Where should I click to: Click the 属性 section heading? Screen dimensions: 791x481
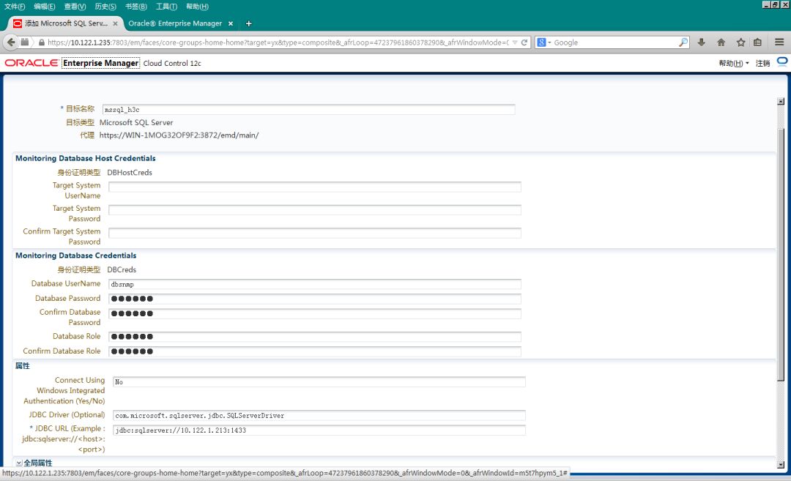coord(22,365)
